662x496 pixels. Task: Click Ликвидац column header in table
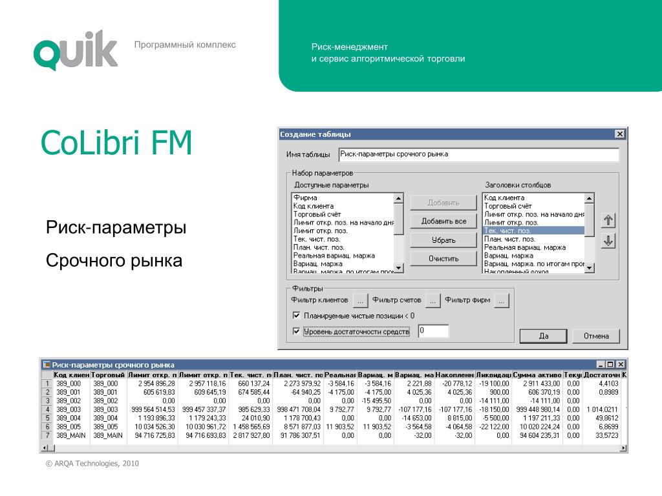click(493, 375)
